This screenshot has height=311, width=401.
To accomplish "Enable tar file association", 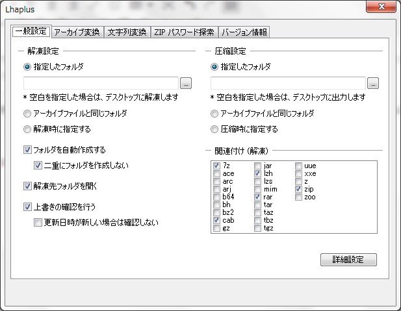I will pyautogui.click(x=257, y=205).
